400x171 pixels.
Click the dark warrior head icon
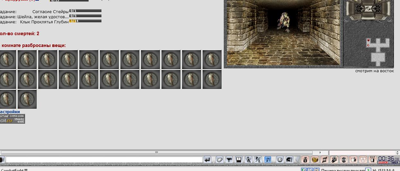[x=344, y=159]
